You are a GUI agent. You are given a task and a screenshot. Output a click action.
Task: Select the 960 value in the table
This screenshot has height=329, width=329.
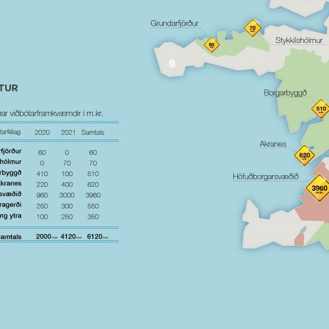click(42, 195)
